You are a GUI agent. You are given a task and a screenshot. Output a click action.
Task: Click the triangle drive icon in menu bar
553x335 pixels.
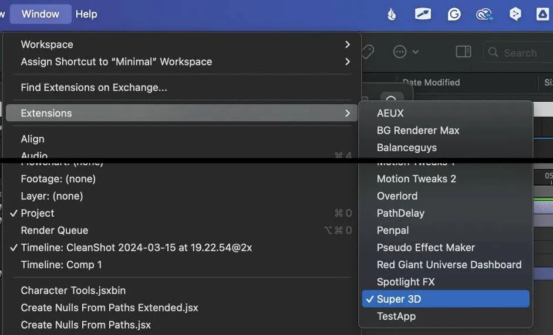542,14
